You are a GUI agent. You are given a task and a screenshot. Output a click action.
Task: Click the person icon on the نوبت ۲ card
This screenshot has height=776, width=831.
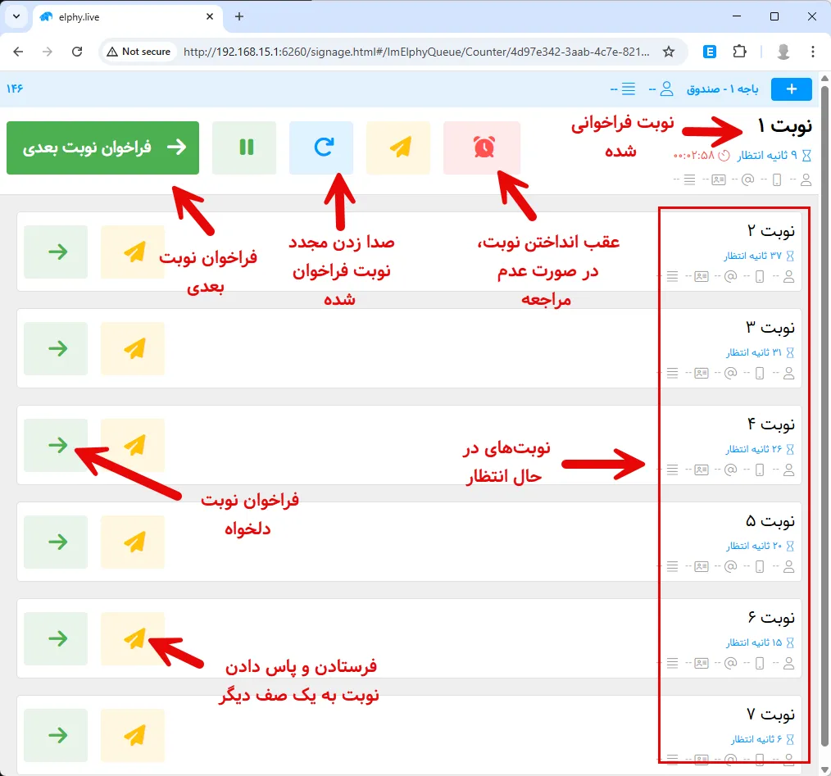[x=788, y=276]
